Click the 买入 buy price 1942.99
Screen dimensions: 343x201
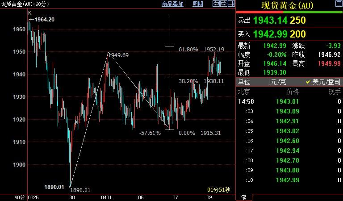(x=271, y=34)
